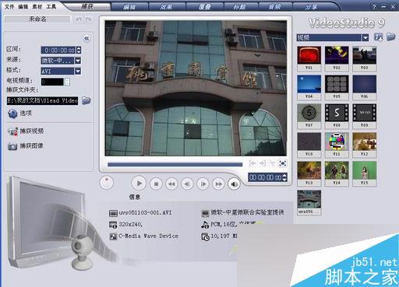Click the project name 未命名 field
Viewport: 399px width, 287px height.
[x=37, y=19]
